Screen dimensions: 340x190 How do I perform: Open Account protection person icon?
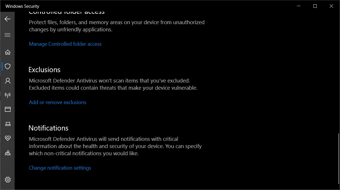[x=7, y=81]
